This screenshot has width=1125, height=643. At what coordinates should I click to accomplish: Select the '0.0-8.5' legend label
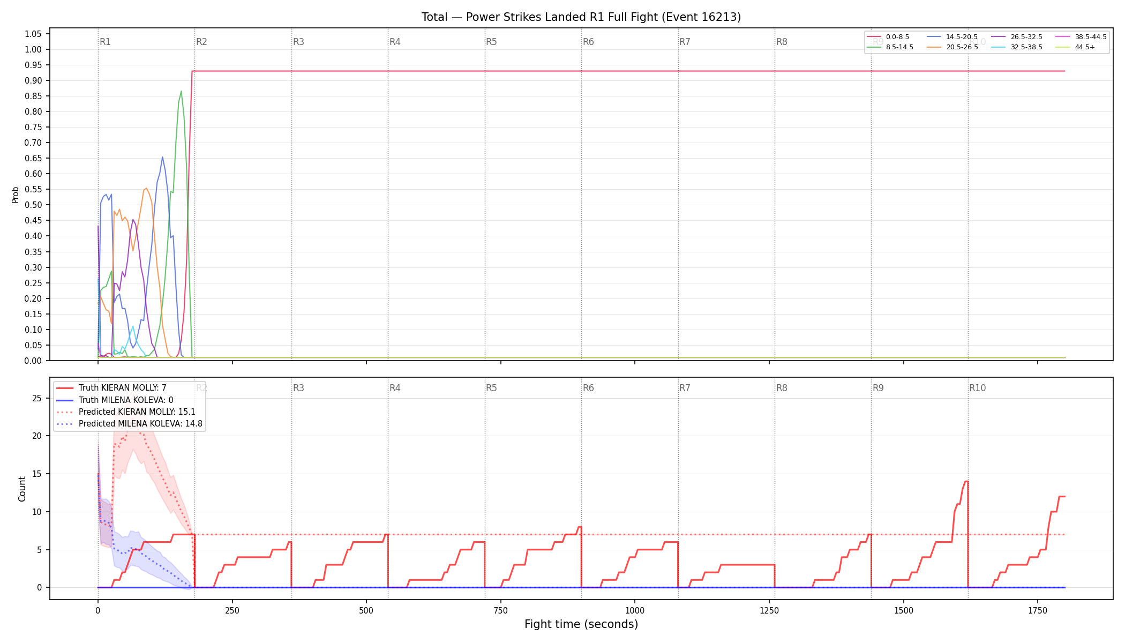[x=897, y=37]
